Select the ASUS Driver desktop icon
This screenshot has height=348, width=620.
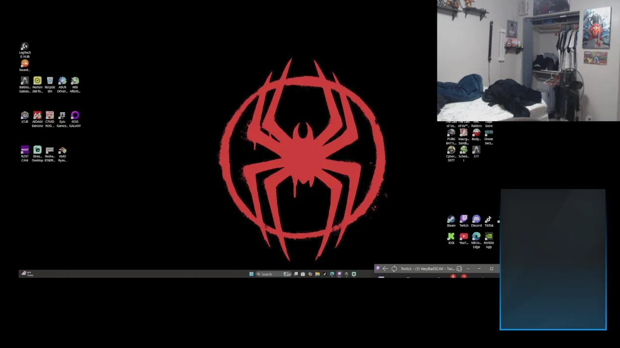click(62, 85)
